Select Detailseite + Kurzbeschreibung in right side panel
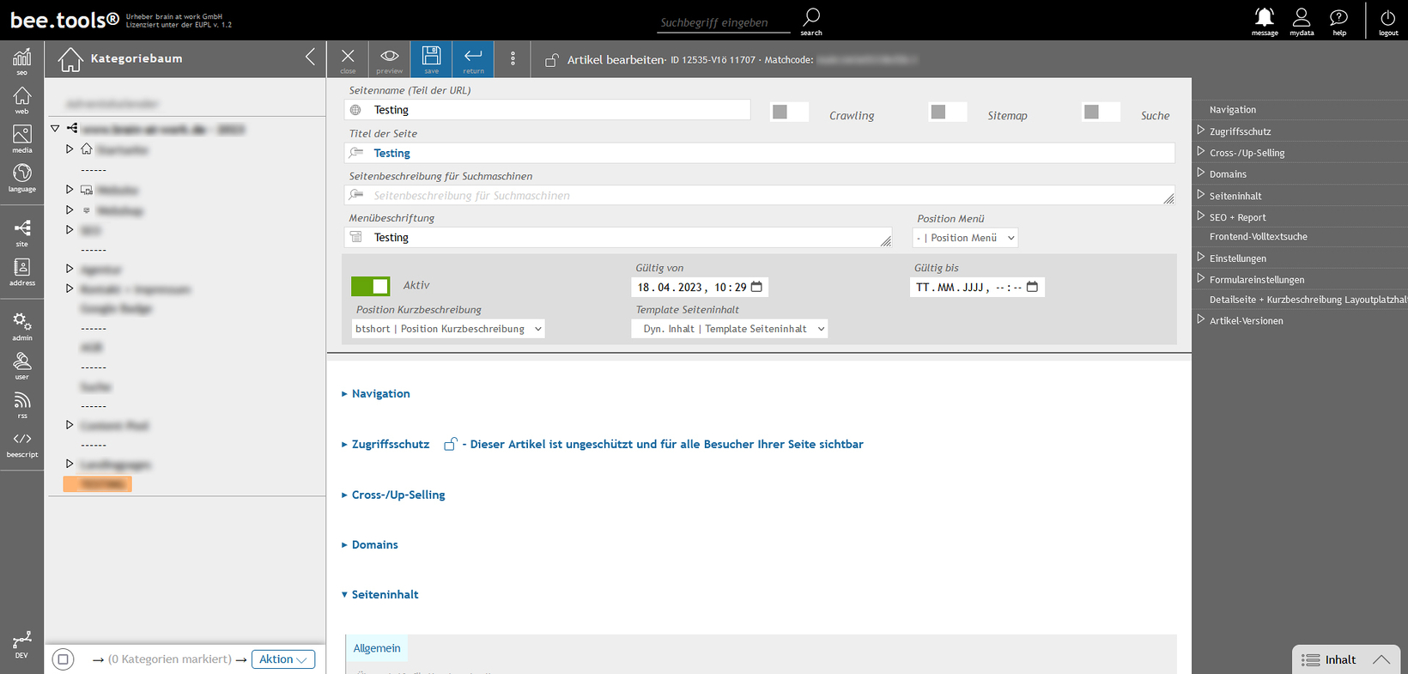 (x=1308, y=300)
